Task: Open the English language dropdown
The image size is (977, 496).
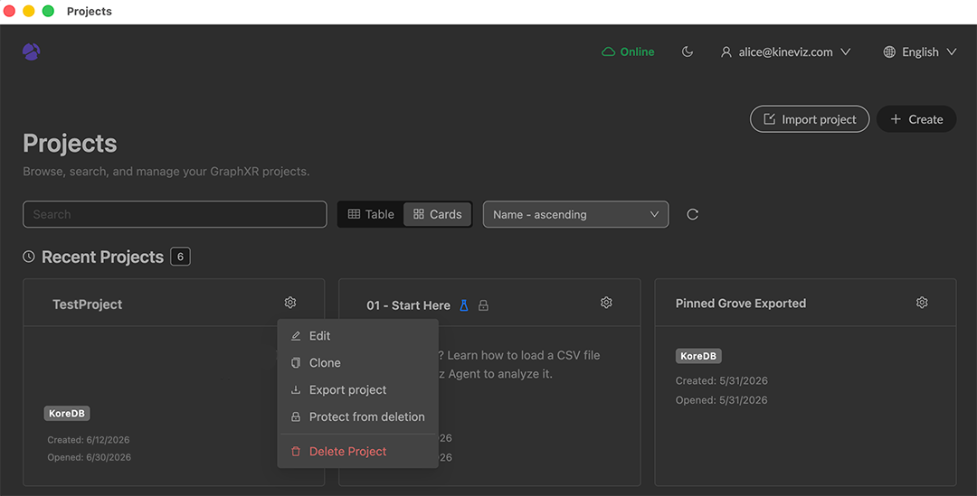Action: [920, 51]
